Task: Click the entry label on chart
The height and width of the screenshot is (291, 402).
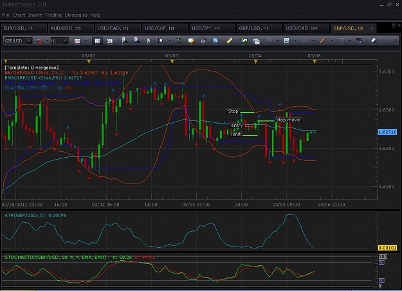Action: [x=237, y=126]
